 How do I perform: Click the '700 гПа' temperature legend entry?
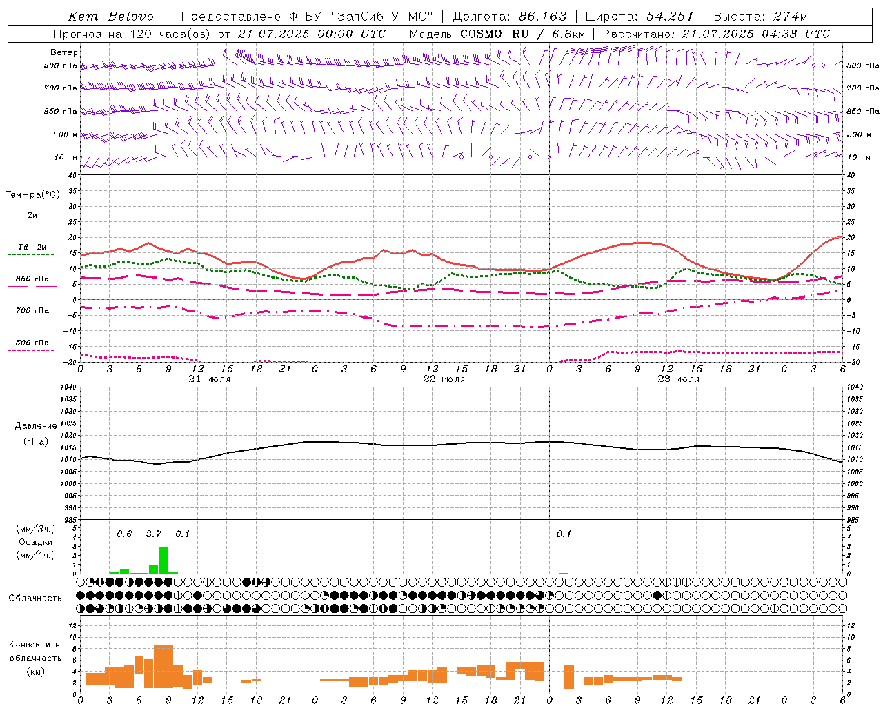[32, 311]
